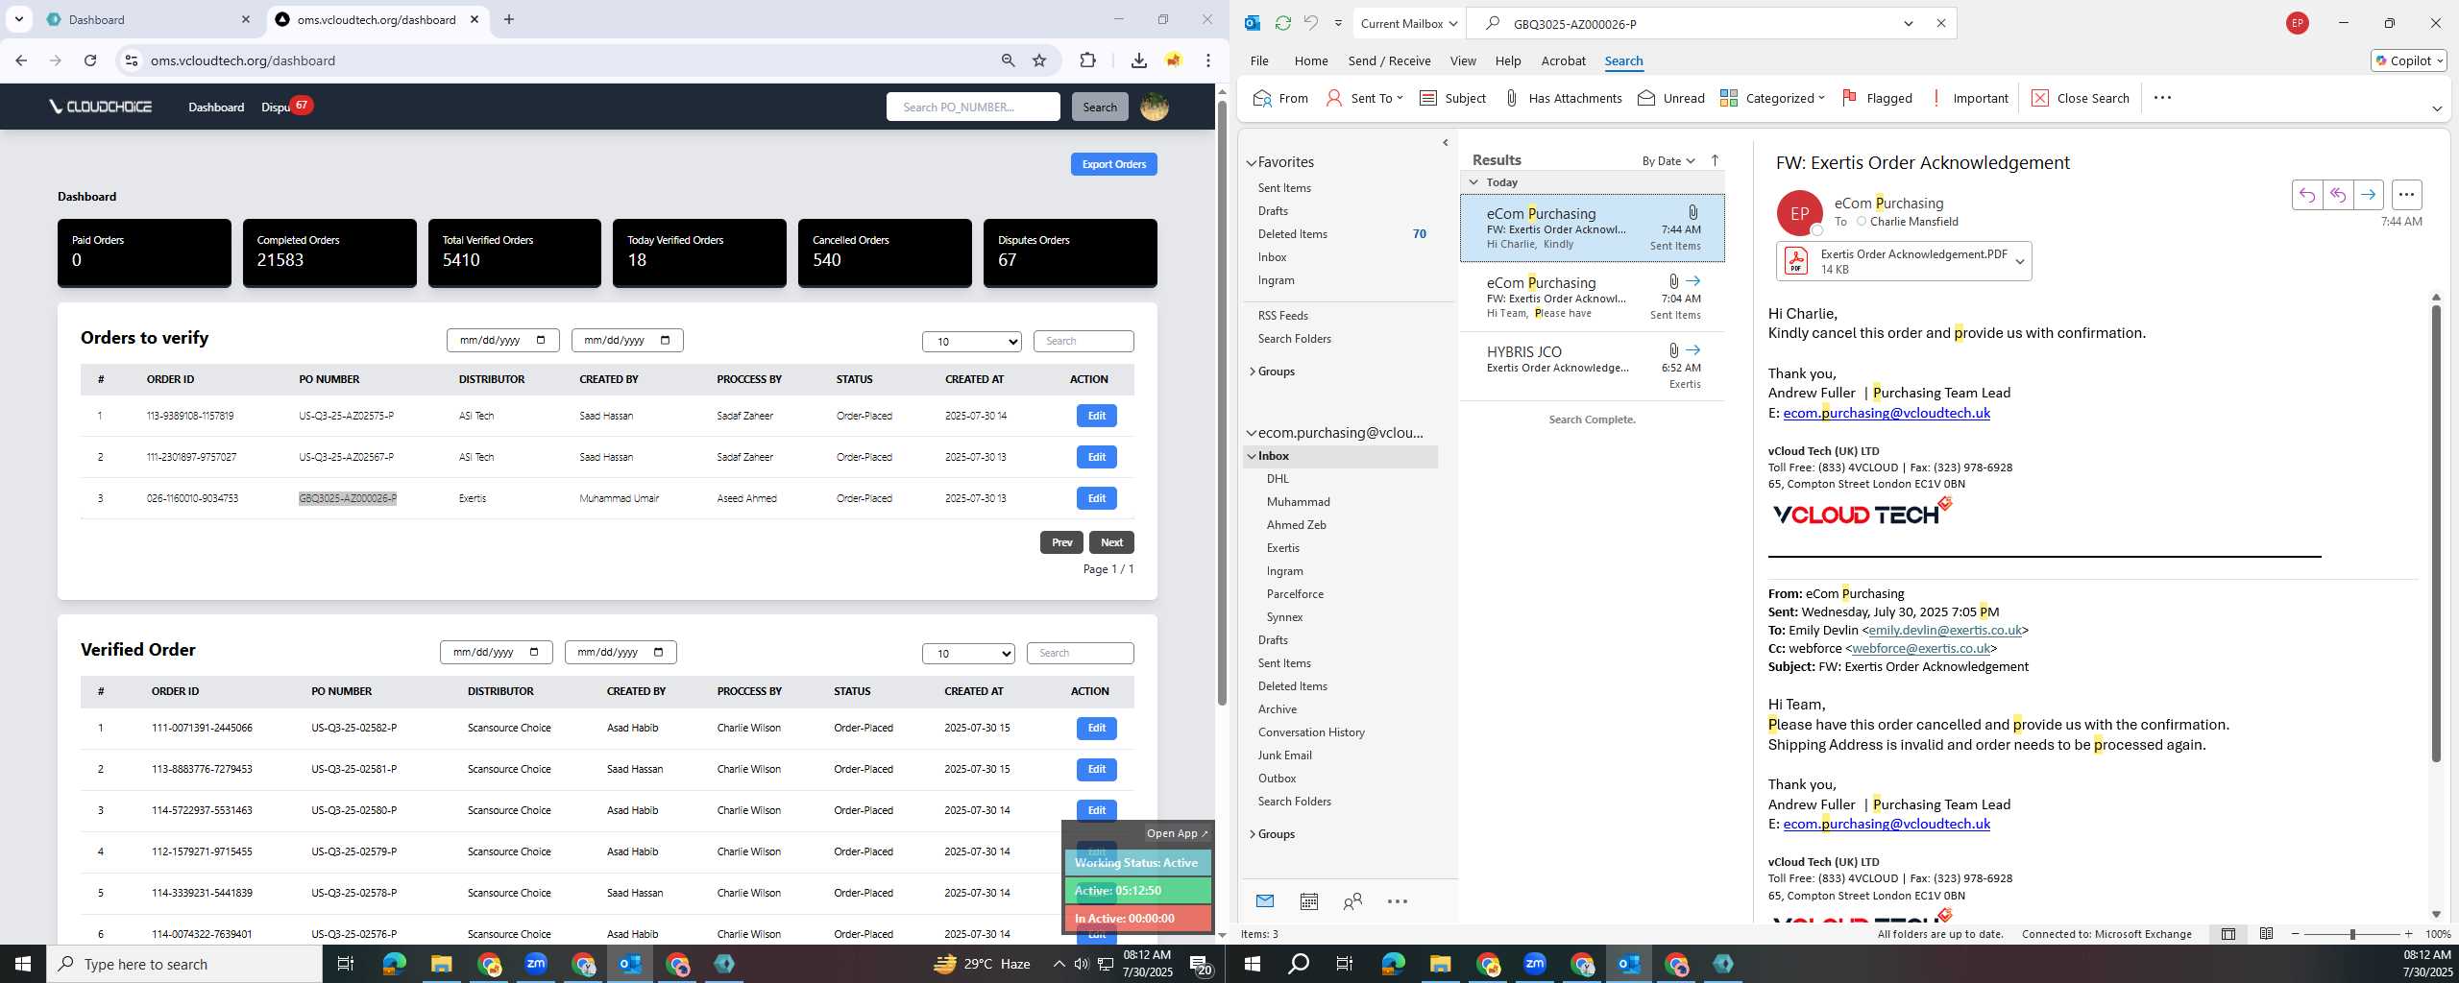This screenshot has width=2459, height=983.
Task: Click Outlook Undo icon in title bar
Action: 1310,23
